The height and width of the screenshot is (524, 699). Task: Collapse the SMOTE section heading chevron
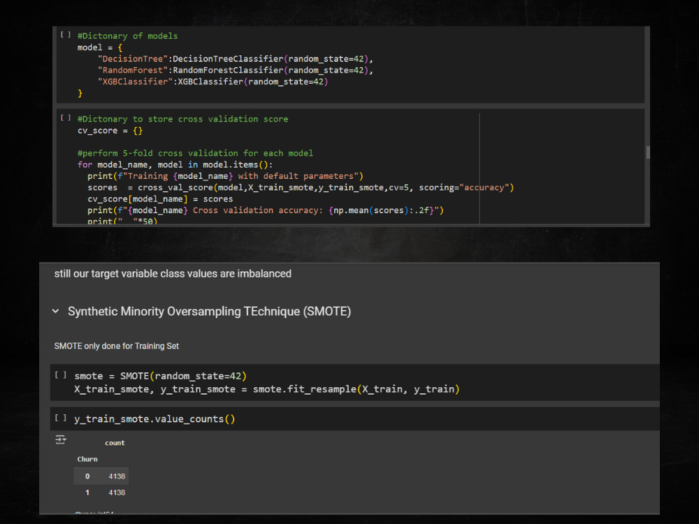point(56,311)
